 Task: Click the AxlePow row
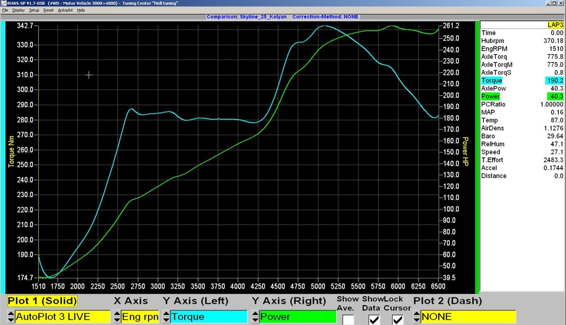[522, 88]
